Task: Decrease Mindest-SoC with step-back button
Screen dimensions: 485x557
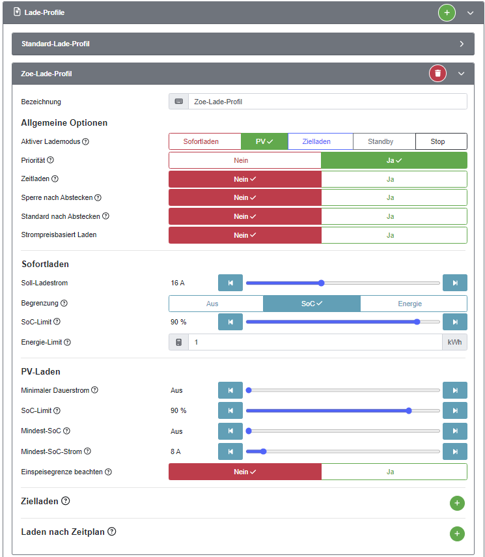Action: (230, 431)
